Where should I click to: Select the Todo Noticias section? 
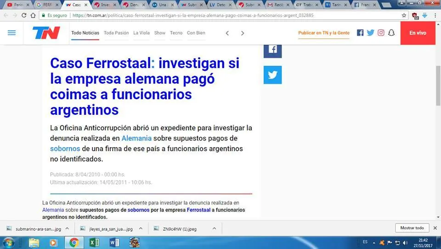pos(85,33)
